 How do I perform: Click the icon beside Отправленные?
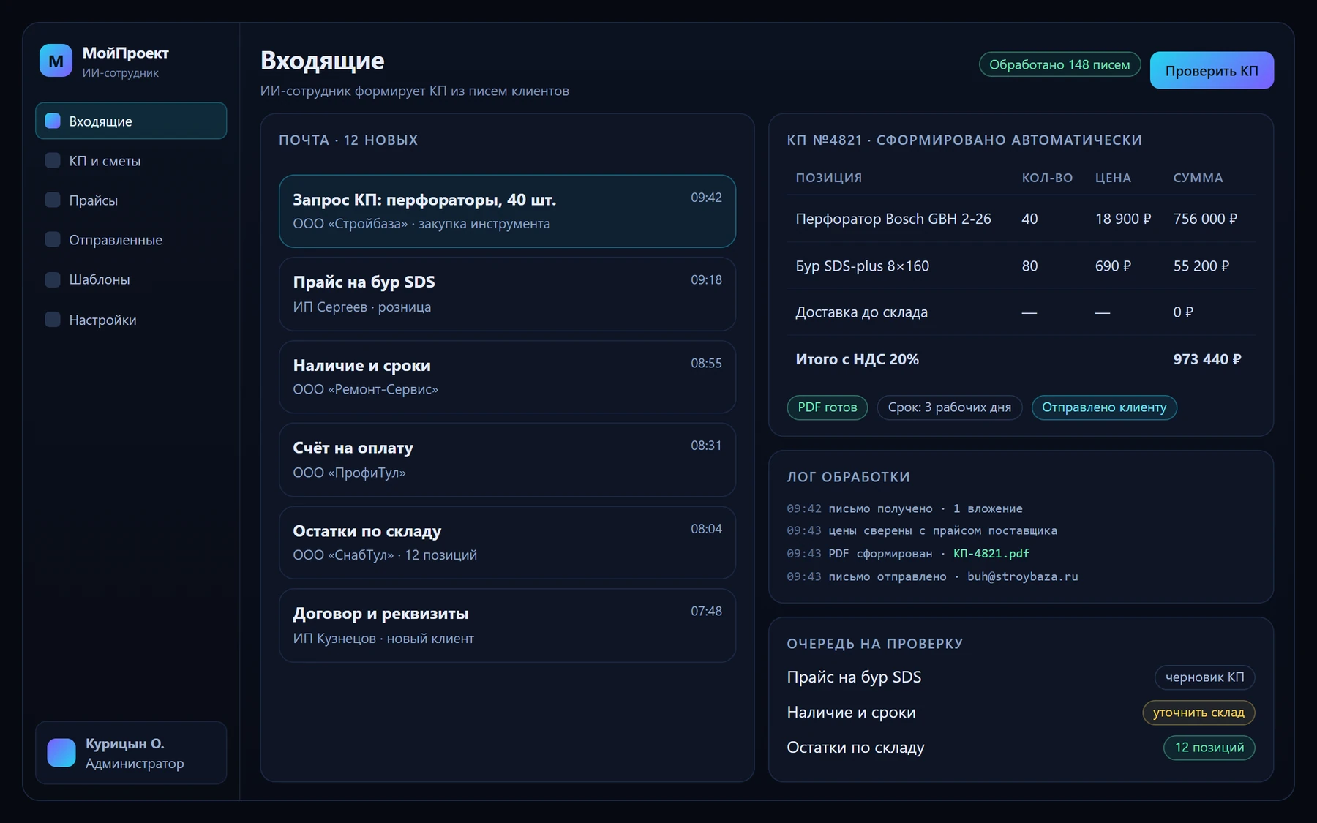(53, 239)
